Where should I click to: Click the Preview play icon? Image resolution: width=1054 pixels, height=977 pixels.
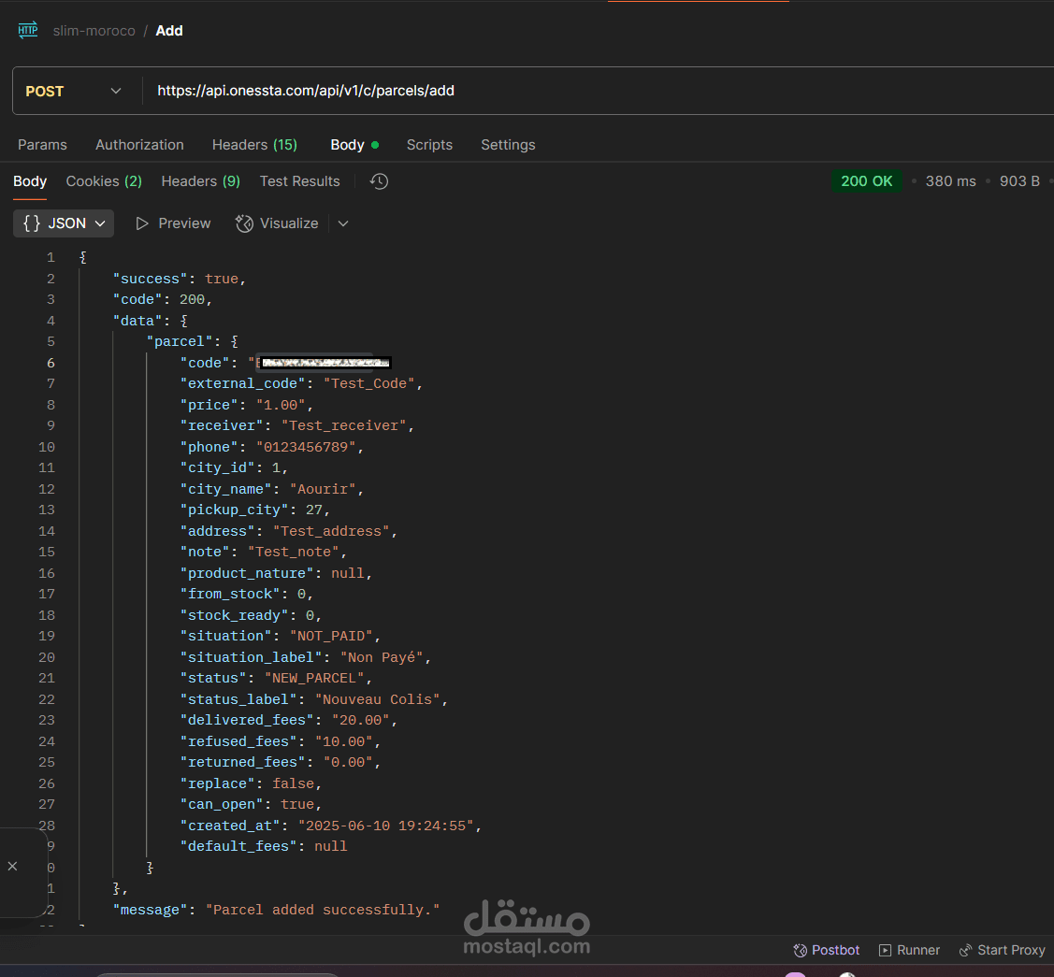(142, 223)
